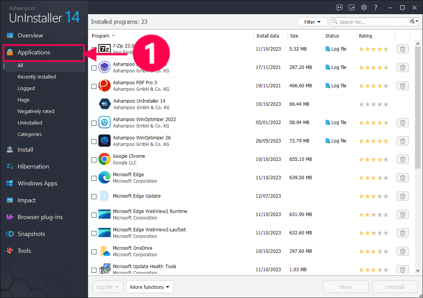
Task: Open the Windows Apps section
Action: 37,183
